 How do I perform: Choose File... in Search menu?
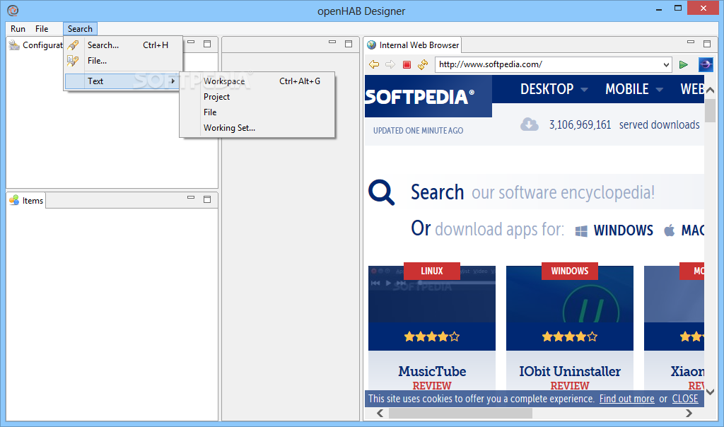[x=123, y=61]
